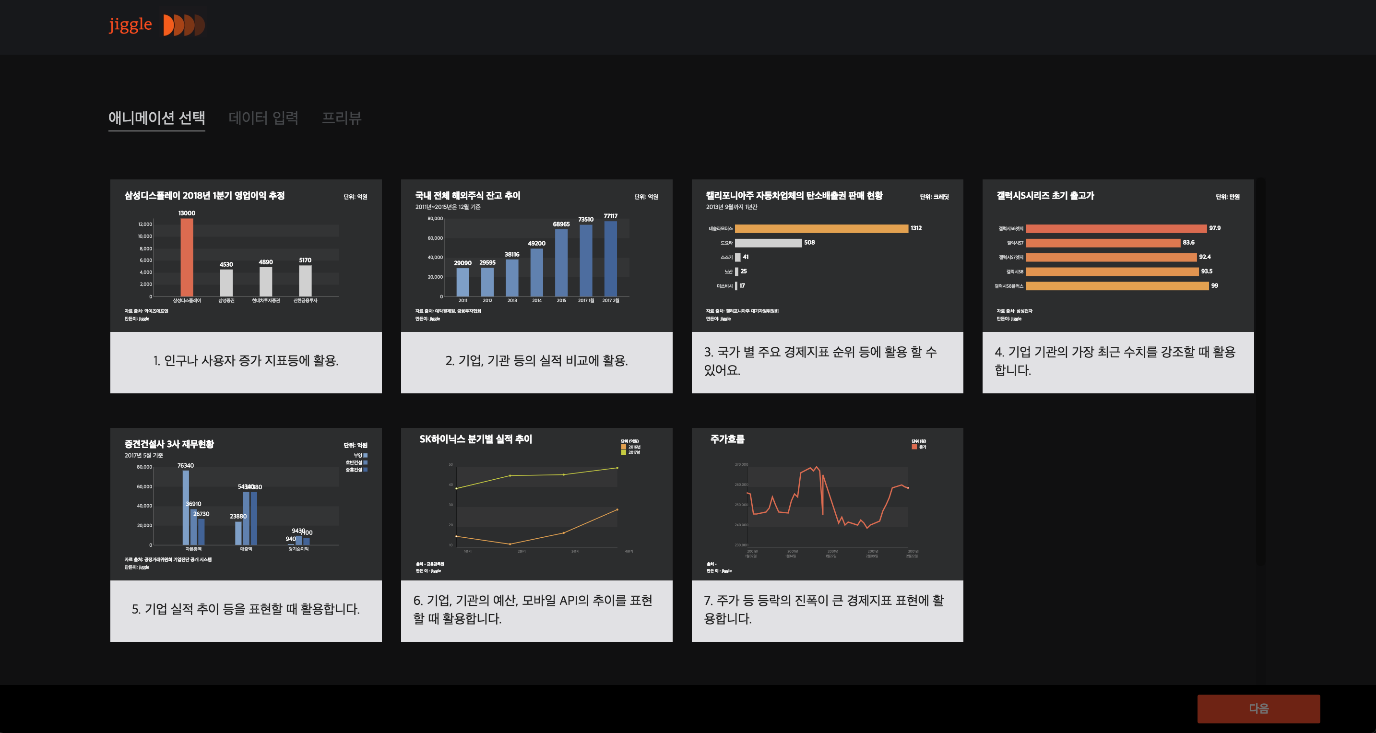
Task: Choose the overseas stock balance chart thumbnail
Action: click(x=536, y=255)
